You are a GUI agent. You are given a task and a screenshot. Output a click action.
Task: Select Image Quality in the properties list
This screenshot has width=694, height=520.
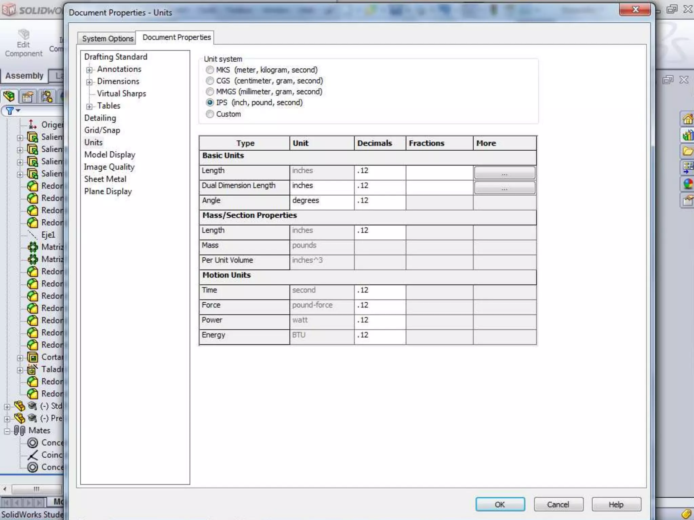click(x=109, y=167)
